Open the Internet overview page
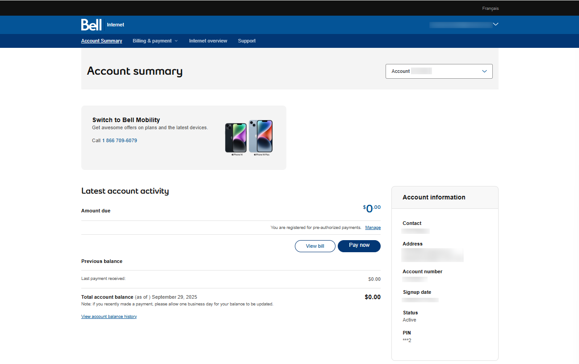The width and height of the screenshot is (579, 364). point(208,41)
